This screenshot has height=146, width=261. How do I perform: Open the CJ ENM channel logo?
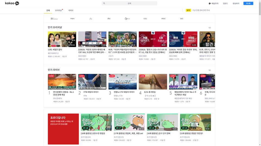(127, 19)
